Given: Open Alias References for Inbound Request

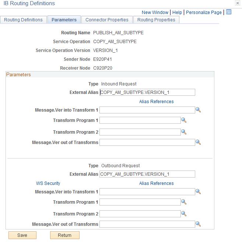Looking at the screenshot, I should pos(156,102).
